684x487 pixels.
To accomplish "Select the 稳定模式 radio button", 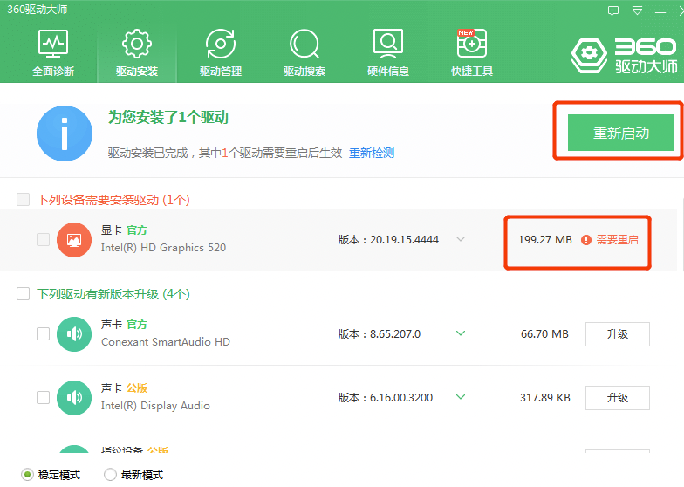I will 27,475.
